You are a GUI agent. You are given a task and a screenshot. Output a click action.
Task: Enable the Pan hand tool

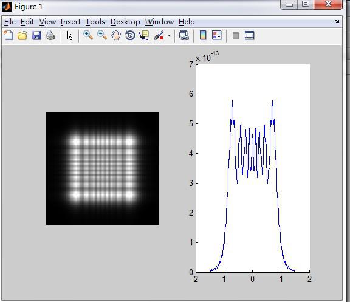116,35
